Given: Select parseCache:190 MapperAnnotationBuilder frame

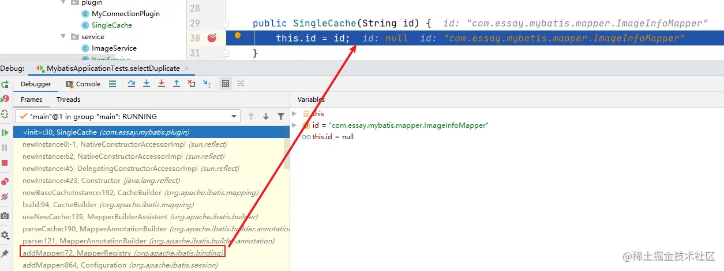Looking at the screenshot, I should click(x=151, y=229).
